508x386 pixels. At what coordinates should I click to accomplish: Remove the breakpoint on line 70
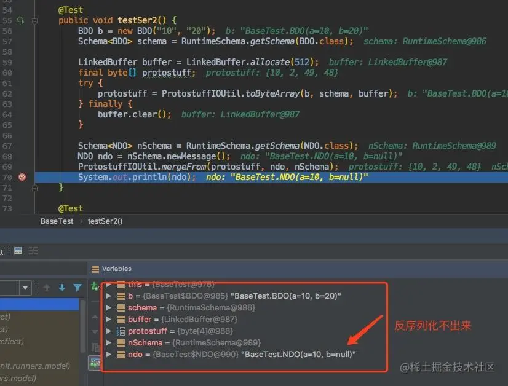22,177
